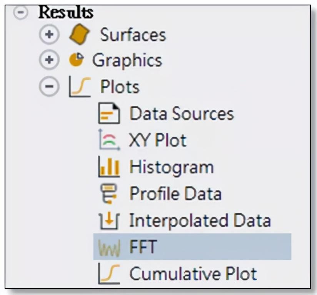Select the Histogram label
The image size is (317, 295).
tap(171, 167)
